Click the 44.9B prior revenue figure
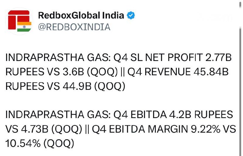The image size is (243, 156). (77, 86)
